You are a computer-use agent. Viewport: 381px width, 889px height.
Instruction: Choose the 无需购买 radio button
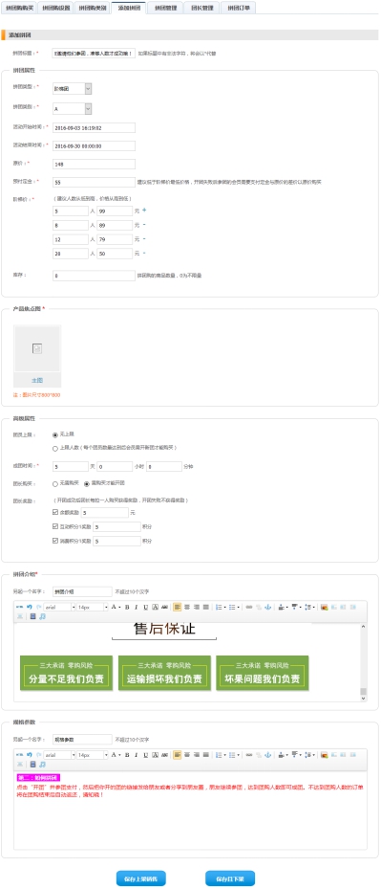(55, 483)
